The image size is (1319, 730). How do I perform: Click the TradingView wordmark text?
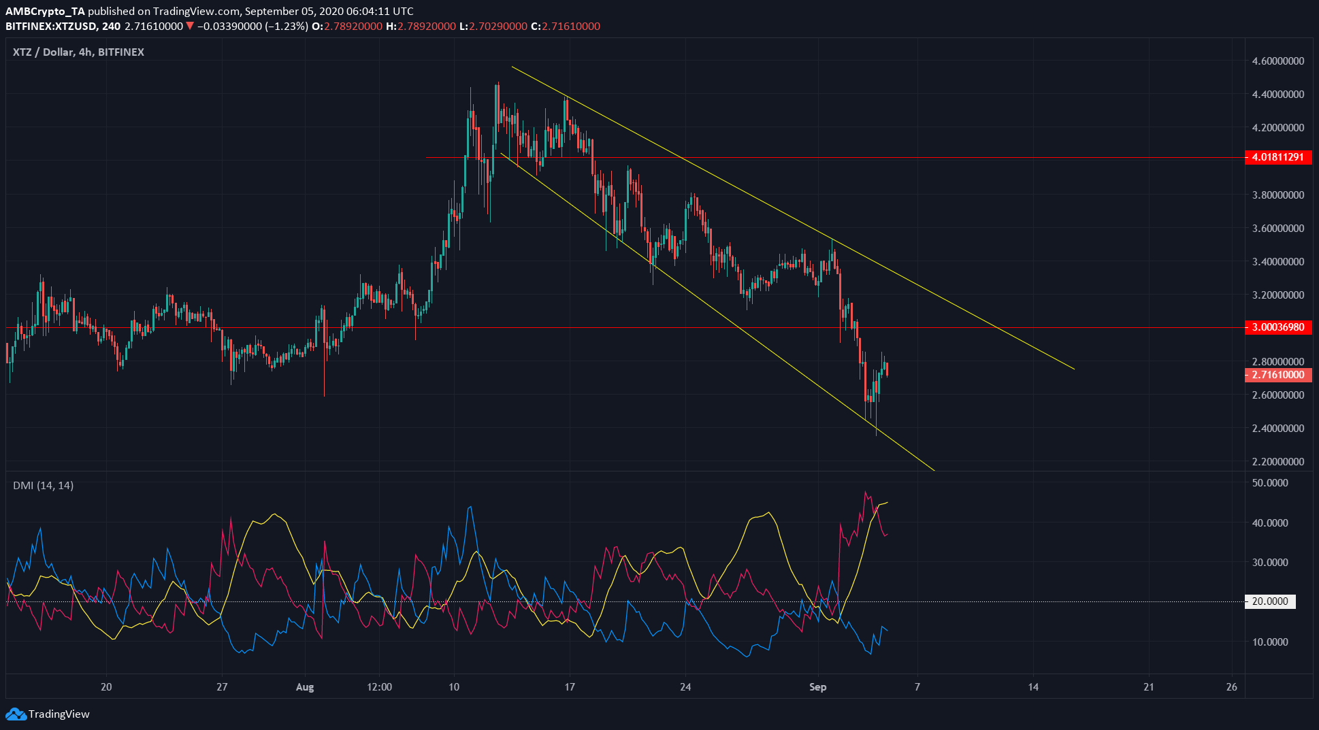click(x=59, y=714)
